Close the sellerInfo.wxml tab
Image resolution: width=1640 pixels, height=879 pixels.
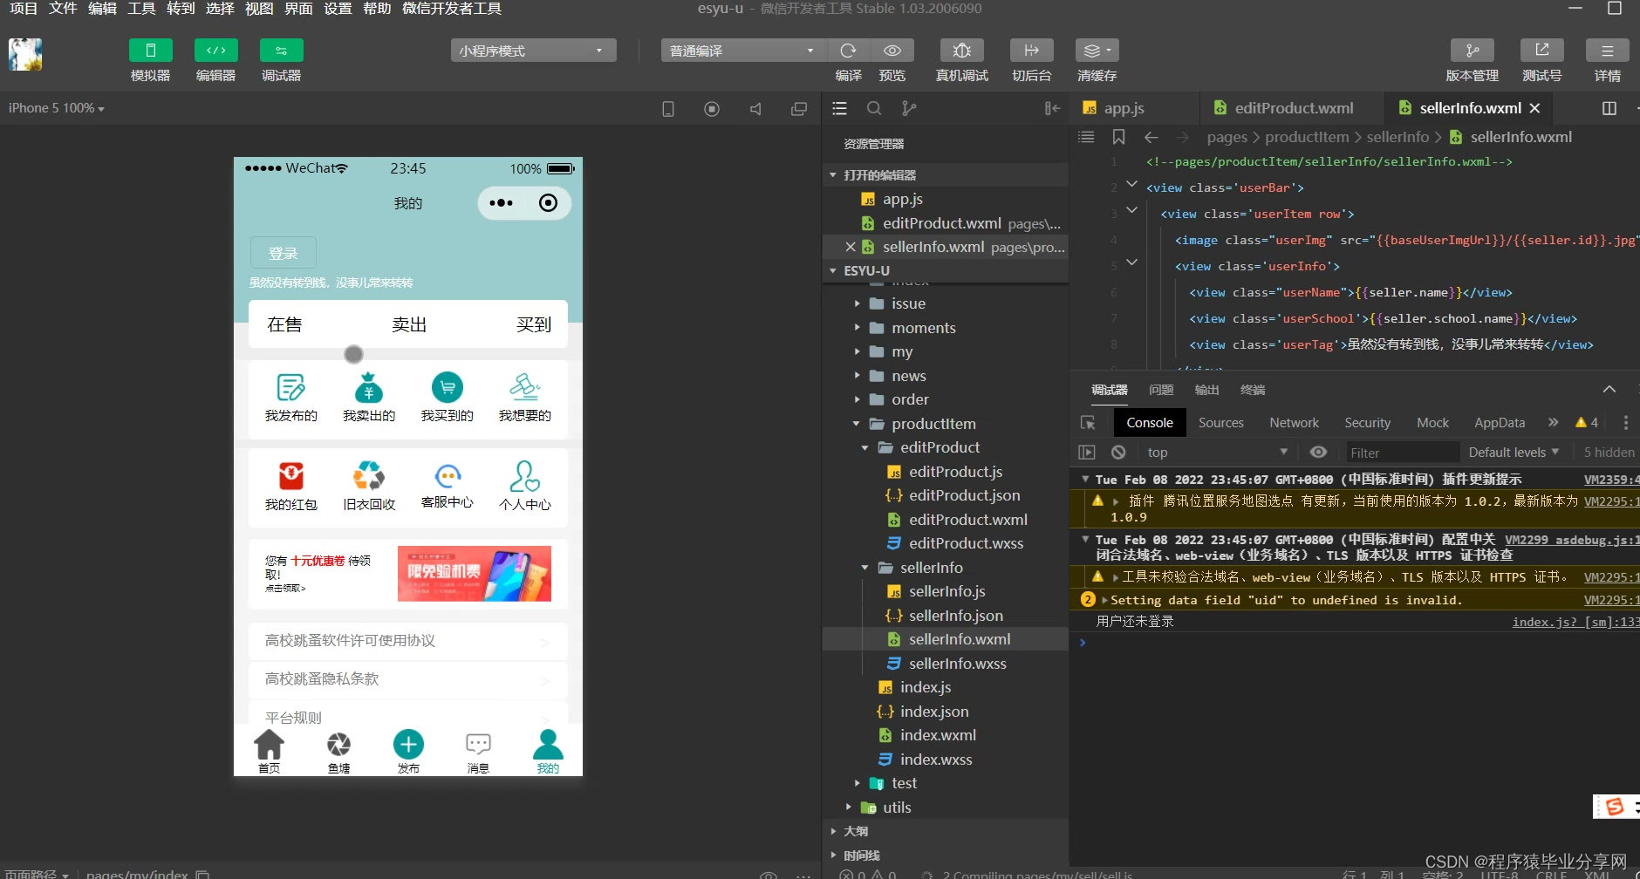(1534, 108)
